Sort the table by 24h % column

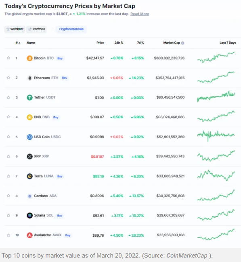(x=119, y=43)
